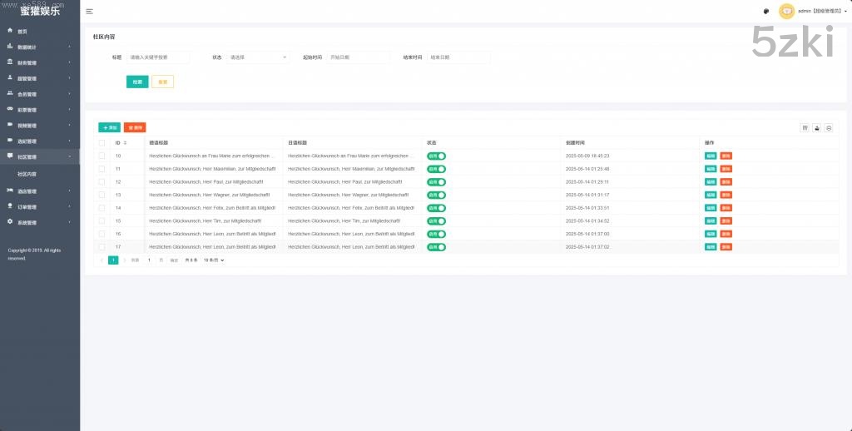Check the checkbox for row ID 12
The image size is (852, 431).
[x=102, y=181]
